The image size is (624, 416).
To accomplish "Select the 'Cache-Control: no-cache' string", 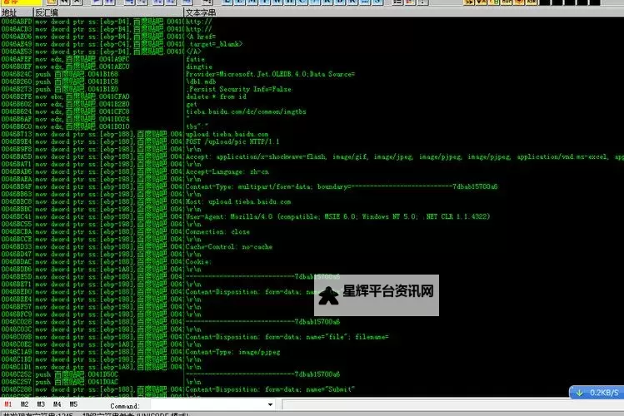I will point(229,247).
